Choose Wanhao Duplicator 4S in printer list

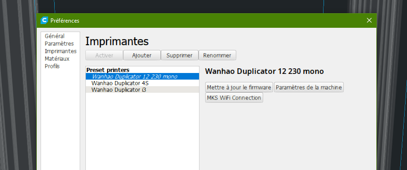142,83
